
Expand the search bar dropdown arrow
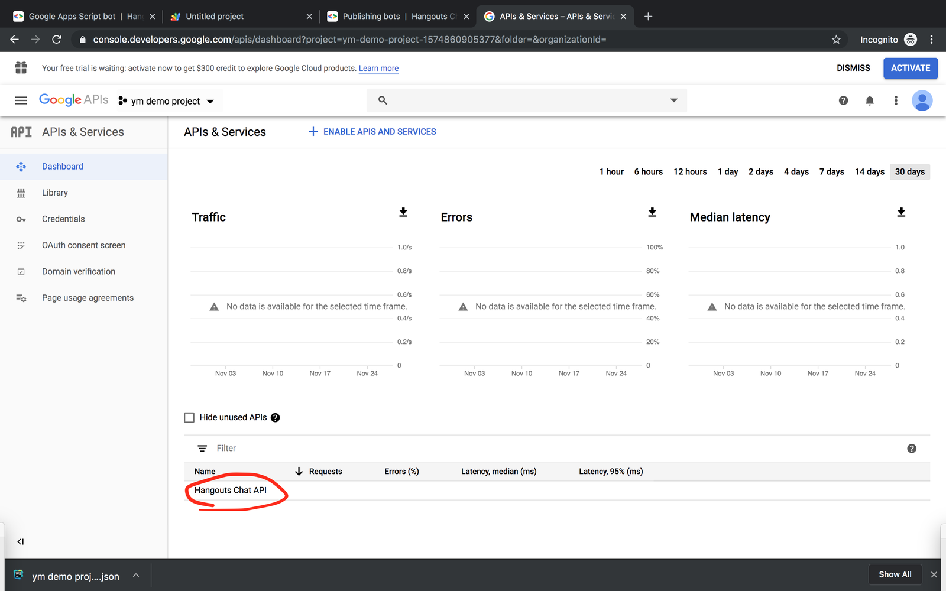pos(674,100)
